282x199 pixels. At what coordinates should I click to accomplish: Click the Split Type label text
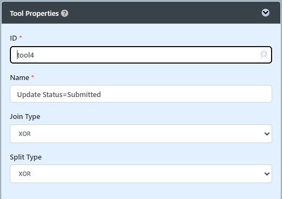(x=26, y=157)
